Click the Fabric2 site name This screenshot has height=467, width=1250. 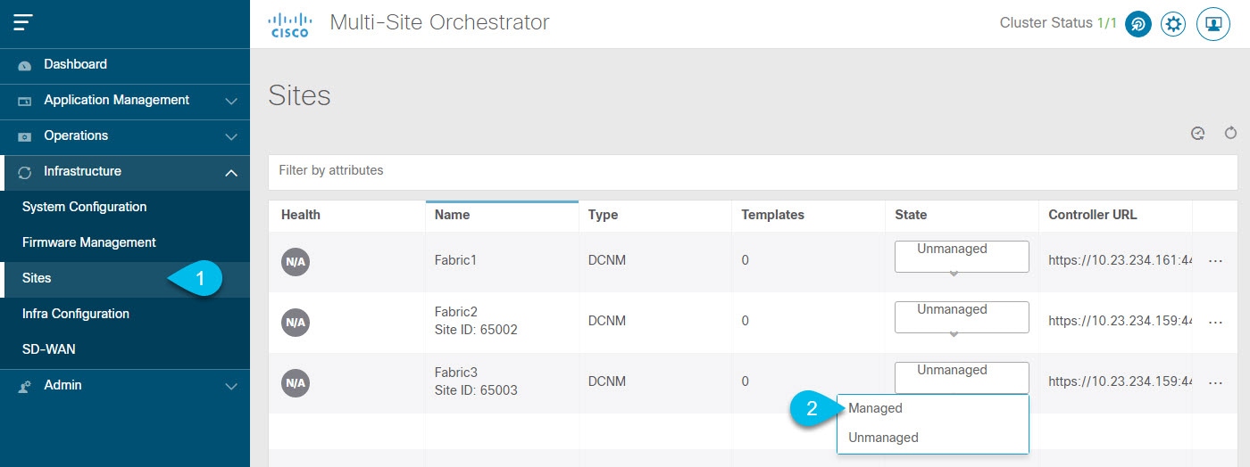pos(456,313)
